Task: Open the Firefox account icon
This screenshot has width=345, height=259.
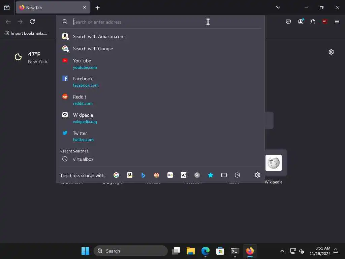Action: (301, 22)
